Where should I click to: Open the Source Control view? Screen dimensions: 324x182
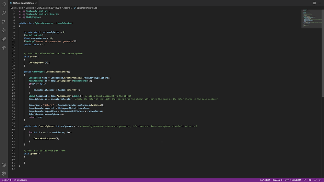[4, 21]
